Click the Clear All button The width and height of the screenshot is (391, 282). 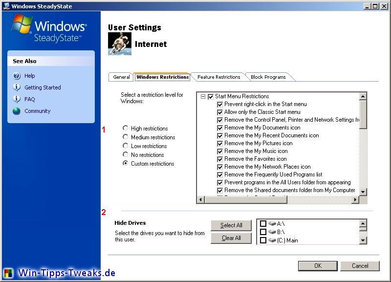(231, 238)
